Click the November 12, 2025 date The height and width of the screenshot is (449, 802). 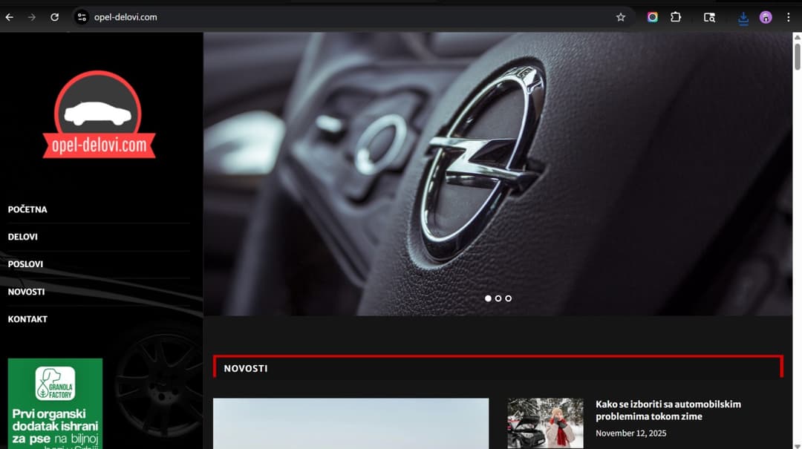pyautogui.click(x=630, y=433)
